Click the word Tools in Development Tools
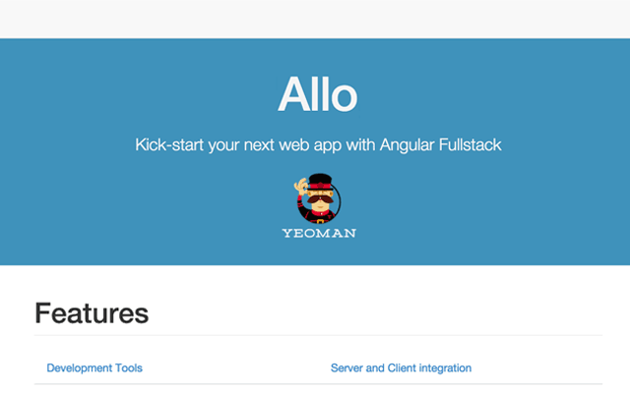The height and width of the screenshot is (393, 630). 129,367
